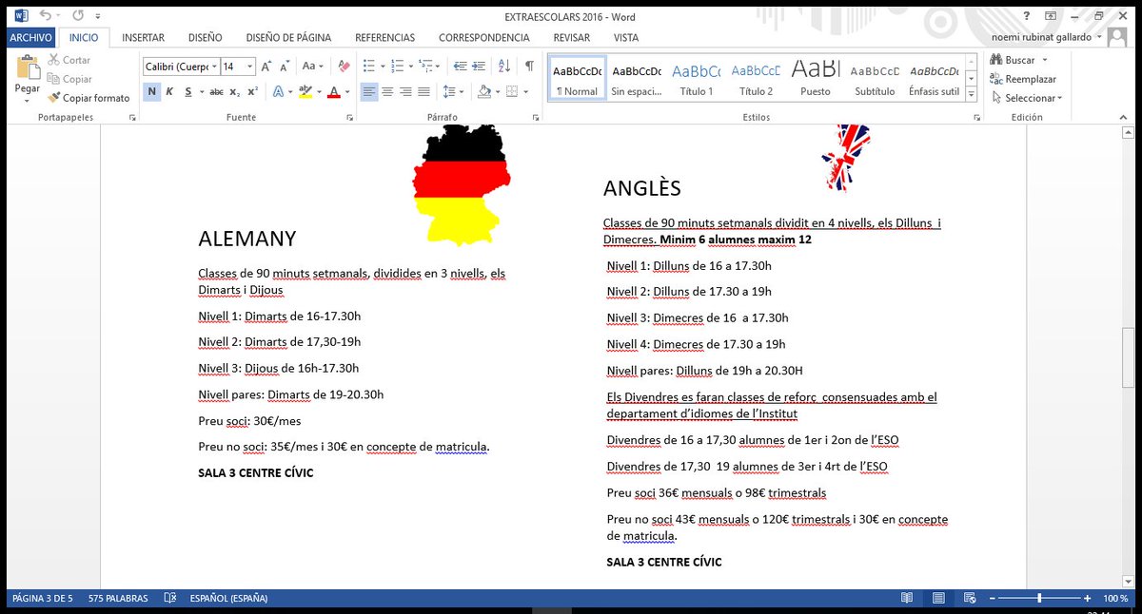Show or hide paragraph marks (¶)

coord(529,67)
